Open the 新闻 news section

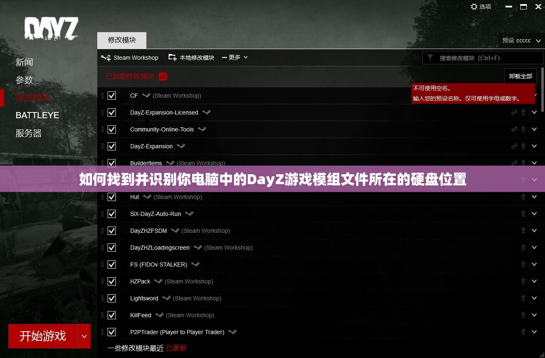[24, 62]
